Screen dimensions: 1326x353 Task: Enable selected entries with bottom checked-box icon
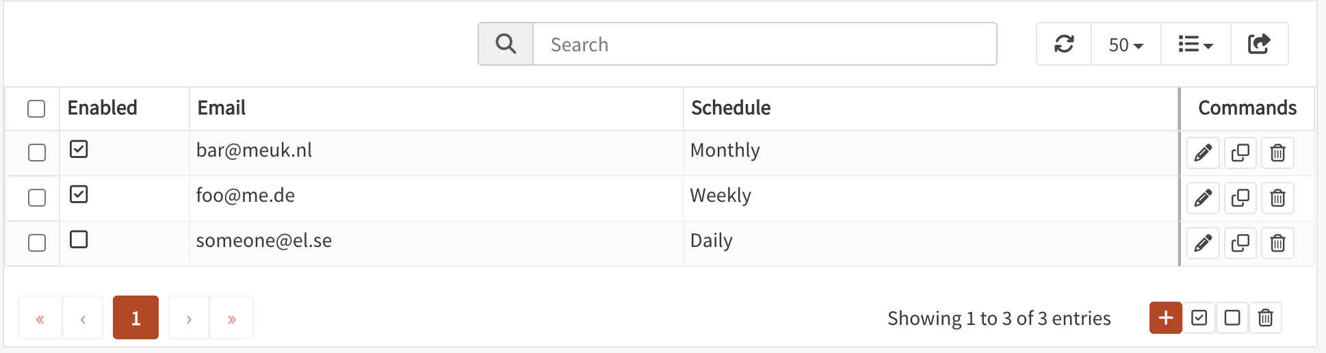tap(1199, 317)
